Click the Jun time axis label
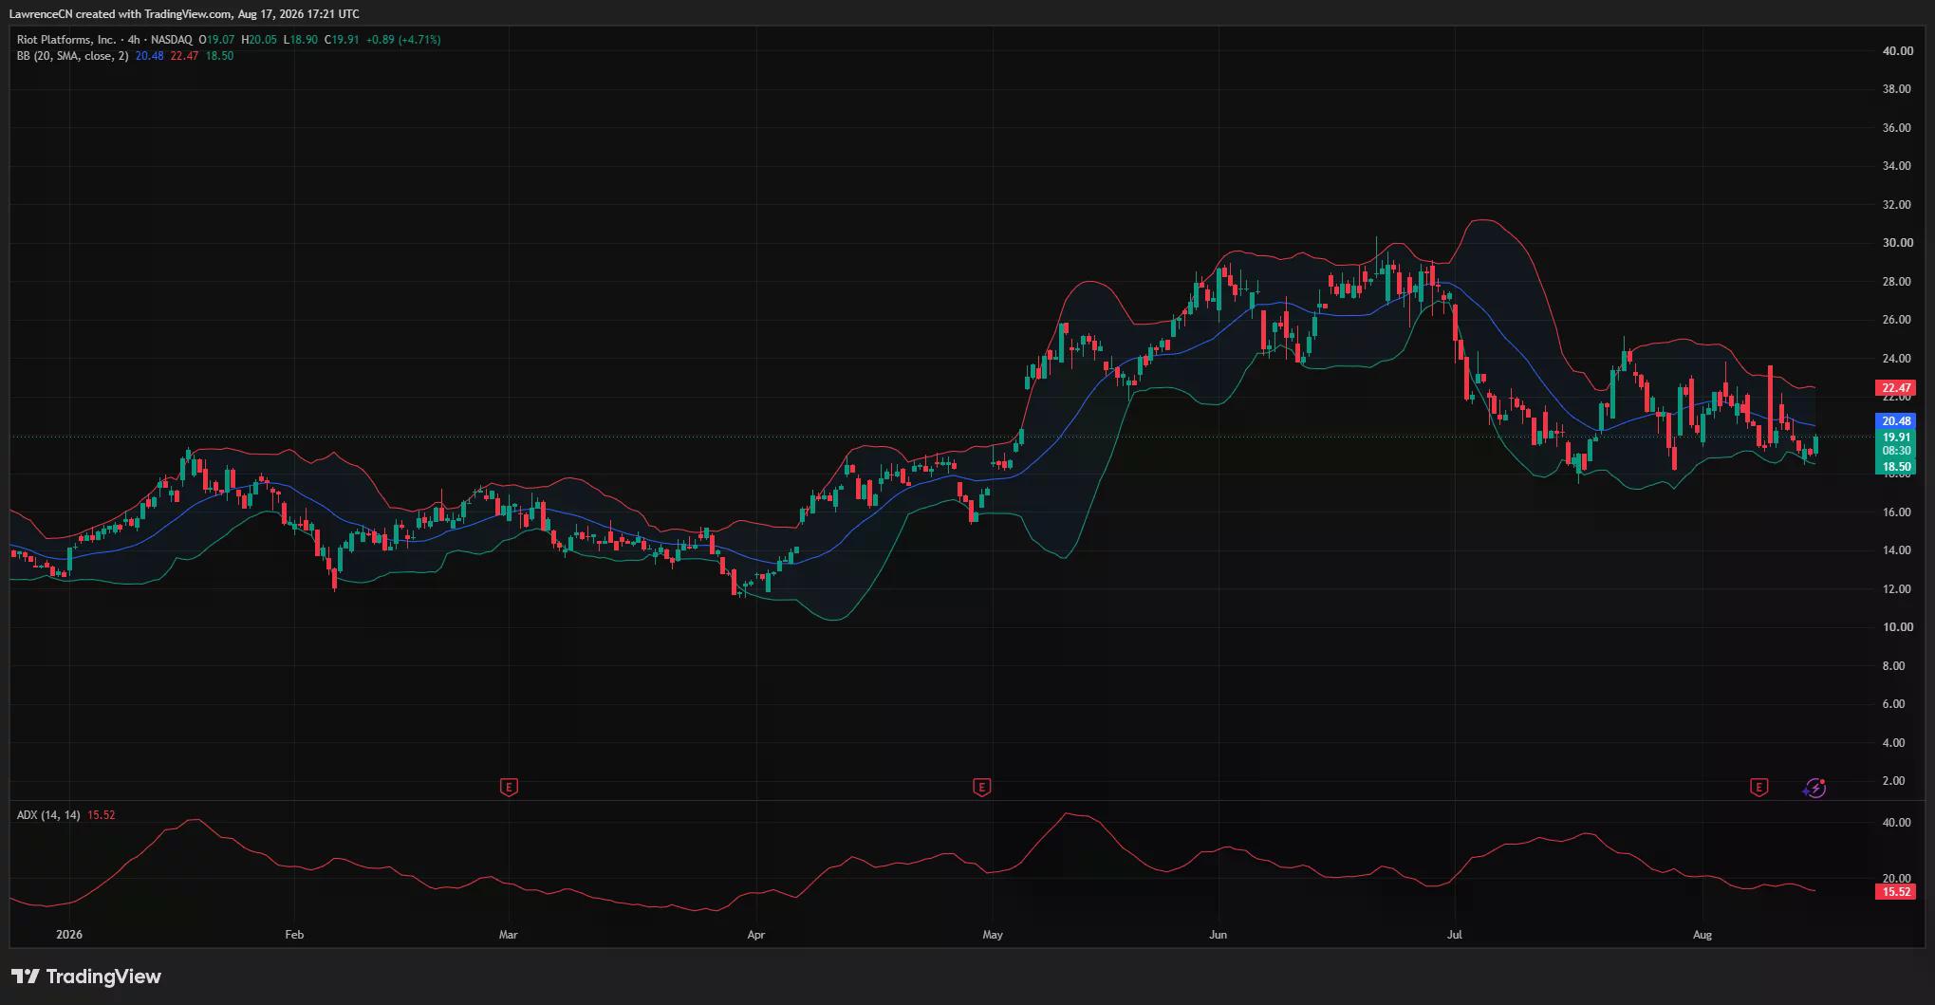Screen dimensions: 1935x1005 (x=1218, y=935)
